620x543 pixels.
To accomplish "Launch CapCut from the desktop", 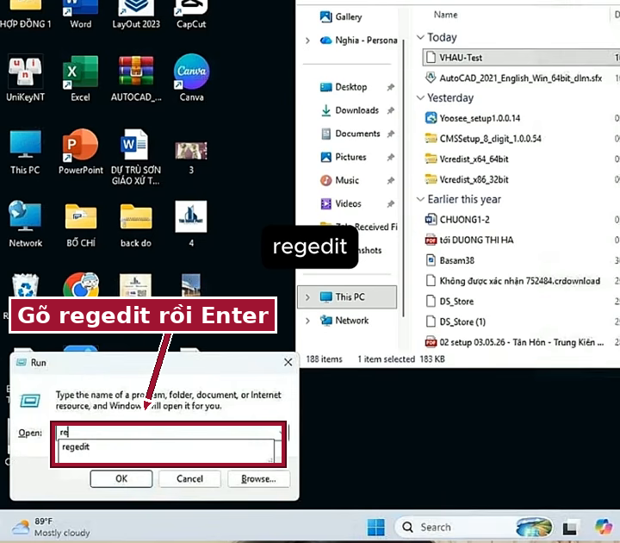I will click(191, 14).
